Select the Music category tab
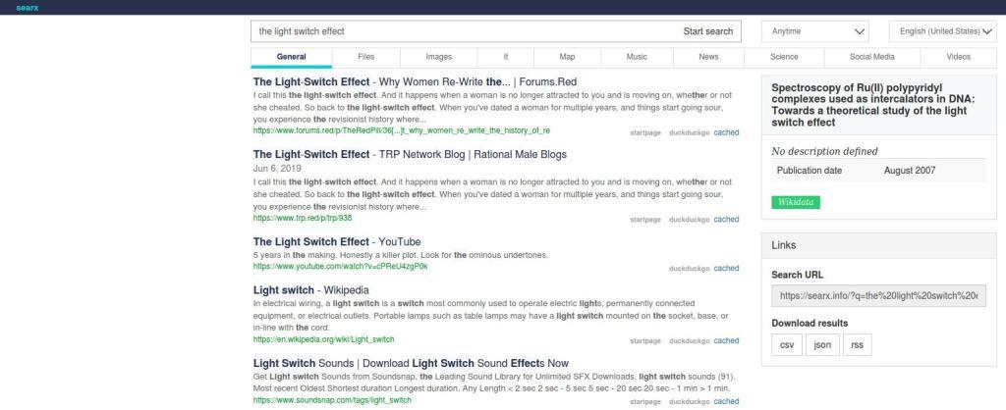1006x410 pixels. (637, 57)
